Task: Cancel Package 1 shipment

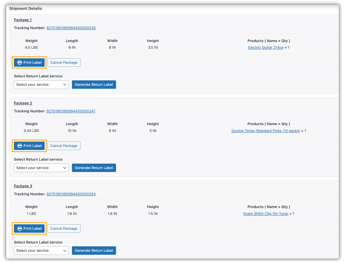Action: pos(64,62)
